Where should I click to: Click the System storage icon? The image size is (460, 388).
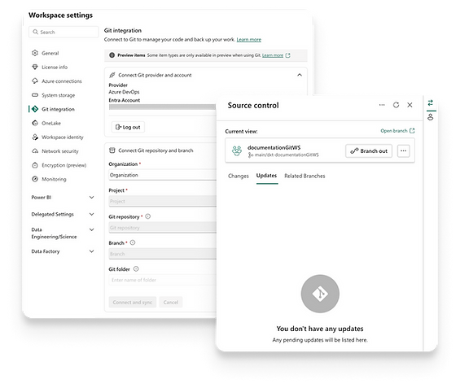tap(35, 95)
